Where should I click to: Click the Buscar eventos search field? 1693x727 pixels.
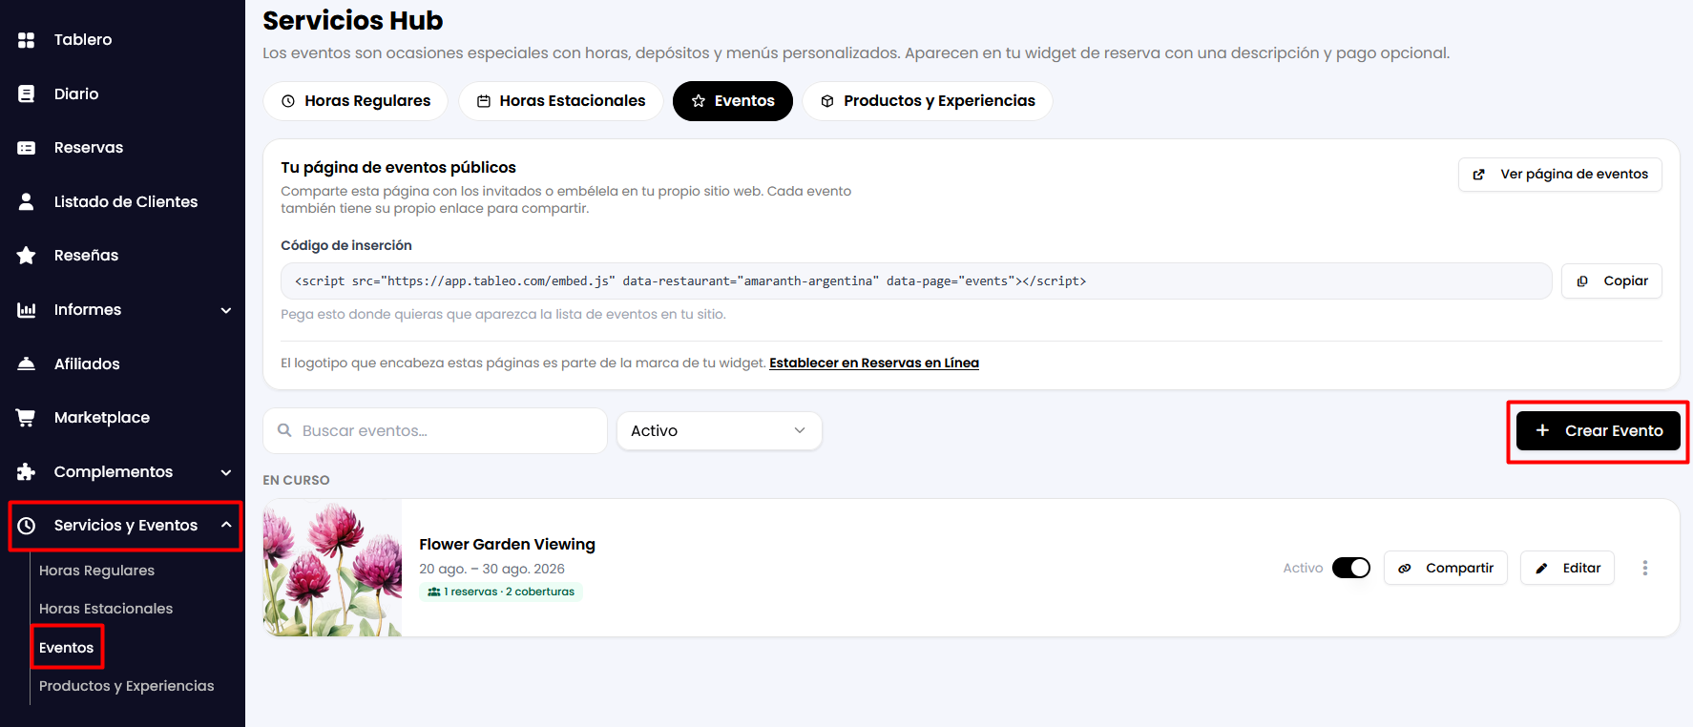[435, 431]
